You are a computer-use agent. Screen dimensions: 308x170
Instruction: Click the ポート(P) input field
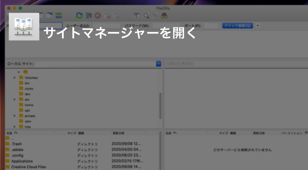(211, 25)
